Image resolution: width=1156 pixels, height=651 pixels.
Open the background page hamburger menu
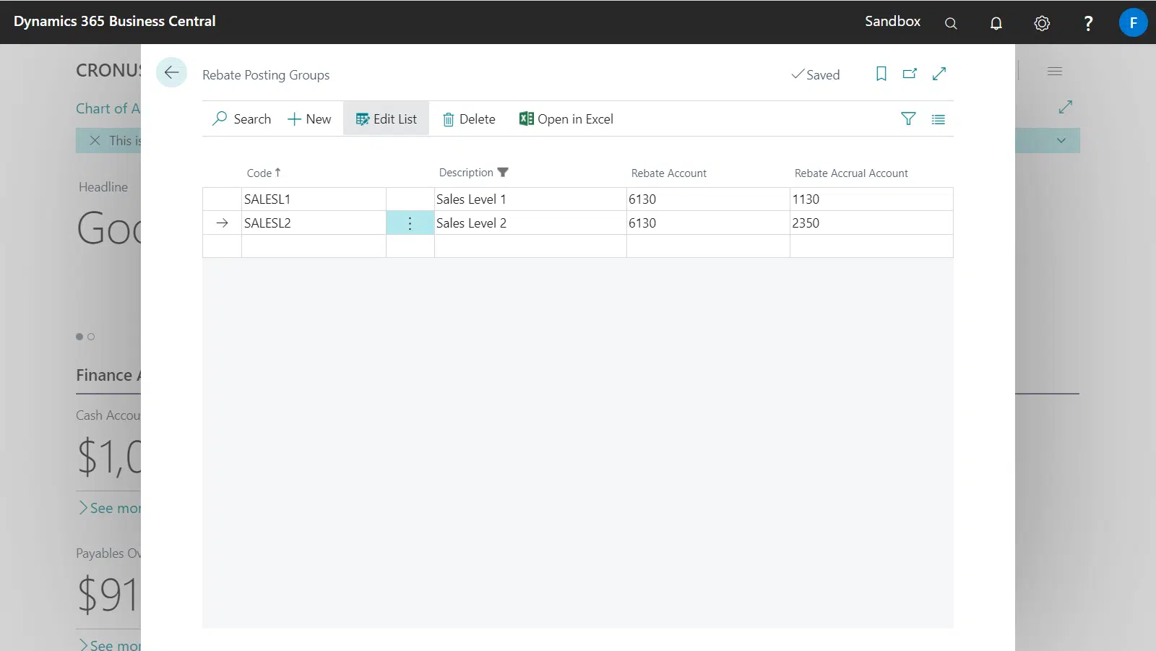[x=1055, y=71]
